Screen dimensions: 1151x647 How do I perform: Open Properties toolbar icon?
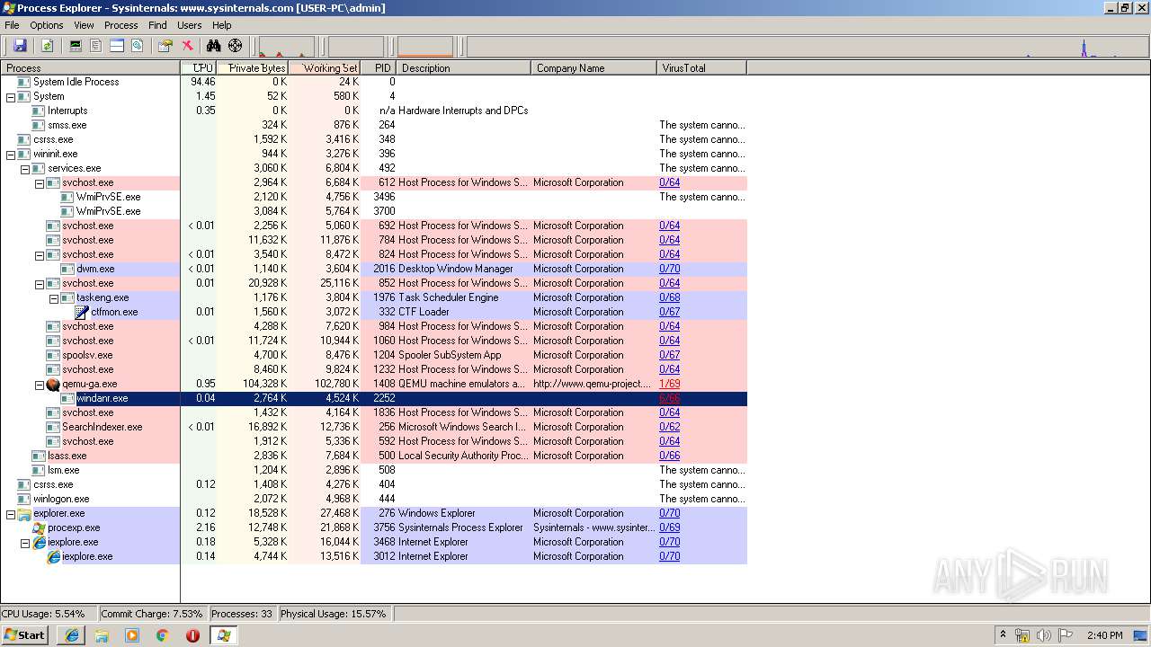[x=165, y=46]
